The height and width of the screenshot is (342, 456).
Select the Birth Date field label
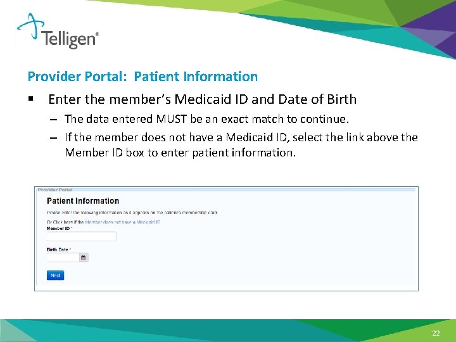pyautogui.click(x=58, y=250)
